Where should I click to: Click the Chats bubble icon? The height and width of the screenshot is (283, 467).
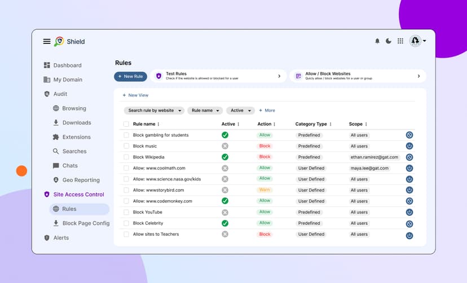tap(56, 165)
